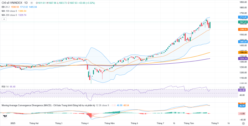
Task: Click the 1550.00 price axis tick
Action: pos(244,35)
